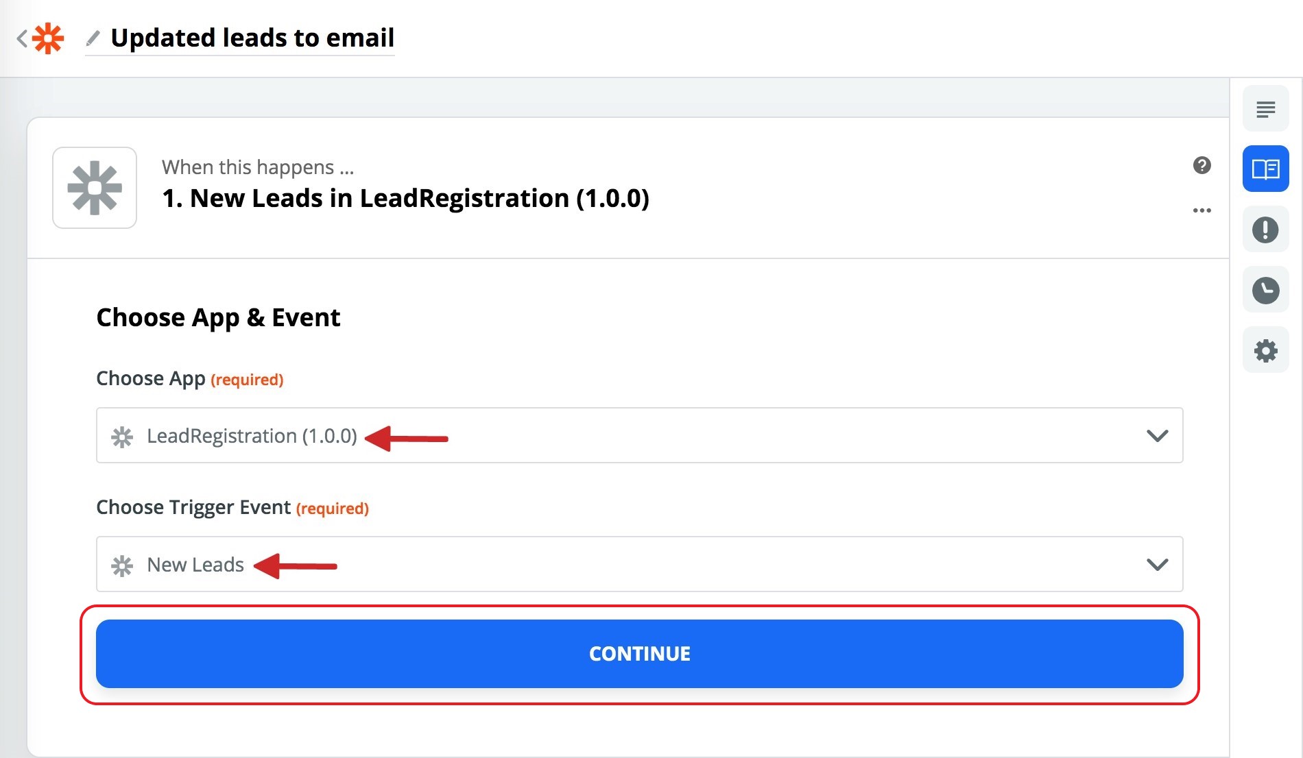
Task: Click the pencil edit icon beside Zap title
Action: (x=93, y=38)
